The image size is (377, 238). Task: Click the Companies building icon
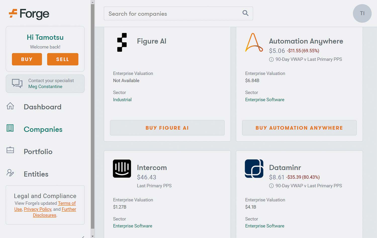click(x=10, y=128)
